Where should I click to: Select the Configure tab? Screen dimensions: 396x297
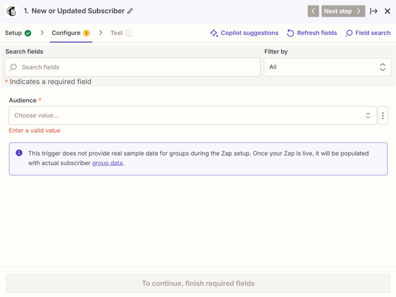point(71,33)
